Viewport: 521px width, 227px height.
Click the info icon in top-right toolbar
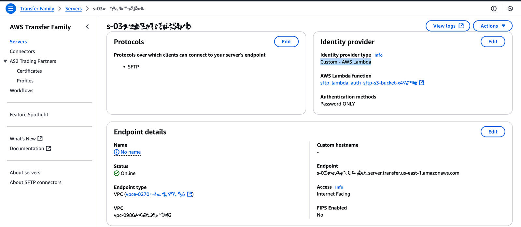494,8
